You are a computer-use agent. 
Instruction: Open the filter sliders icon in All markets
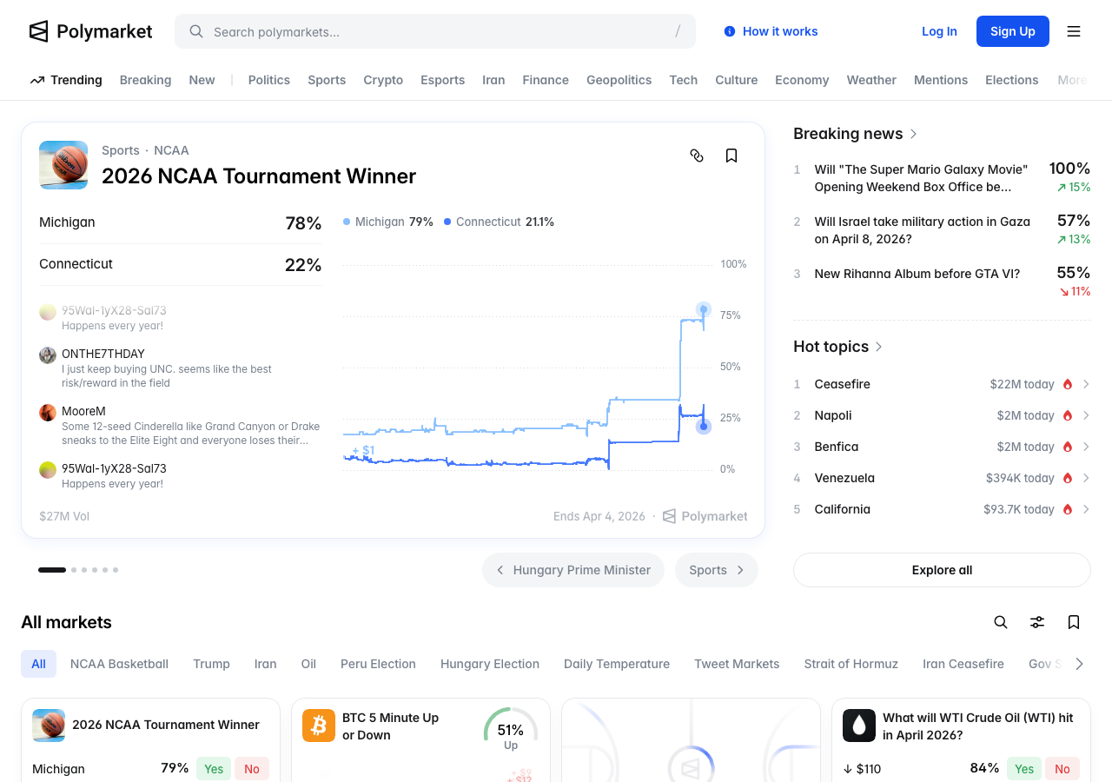(x=1037, y=622)
